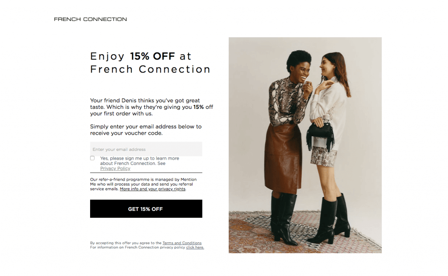Open the Privacy Policy link
Image resolution: width=448 pixels, height=276 pixels.
[115, 168]
